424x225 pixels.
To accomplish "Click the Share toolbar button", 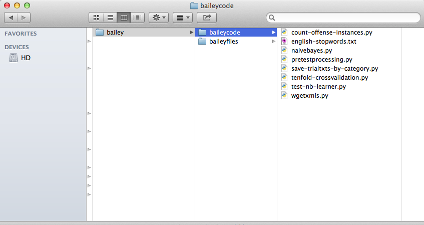I will point(206,18).
